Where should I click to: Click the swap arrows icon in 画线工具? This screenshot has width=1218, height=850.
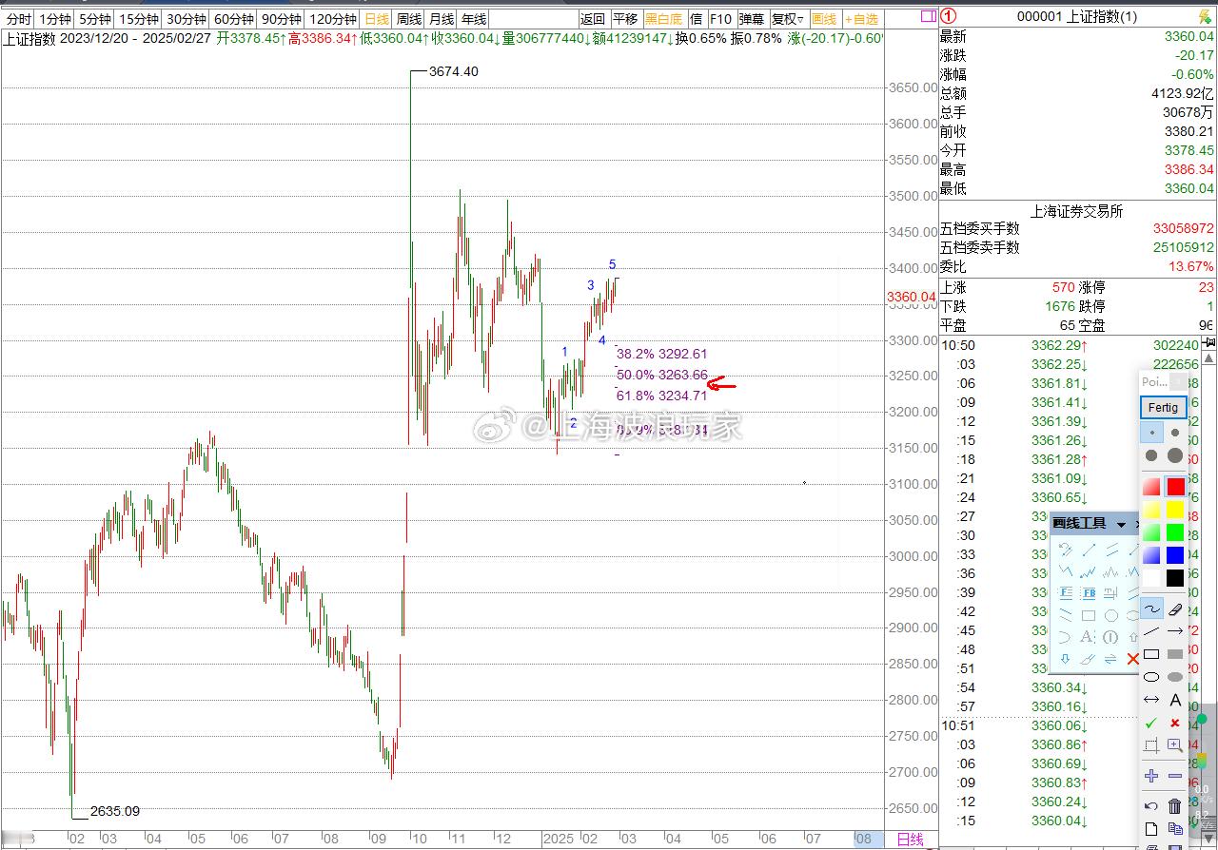(x=1110, y=659)
